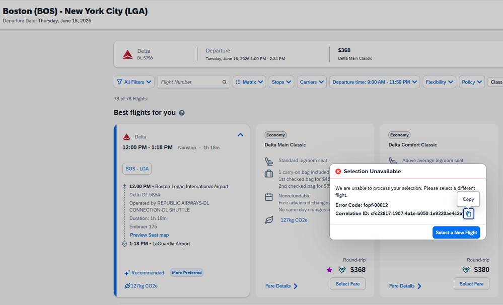Image resolution: width=503 pixels, height=305 pixels.
Task: Collapse the Delta 12:00 PM flight card chevron
Action: point(240,135)
